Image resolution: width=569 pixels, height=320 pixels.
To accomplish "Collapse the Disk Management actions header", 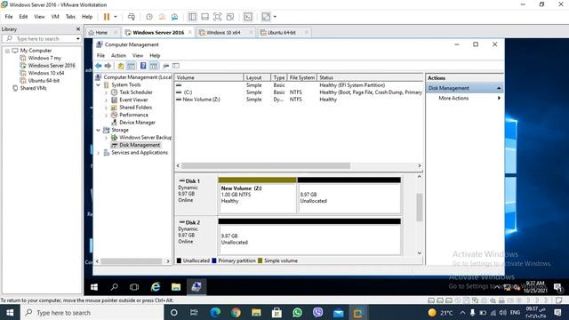I will coord(499,88).
